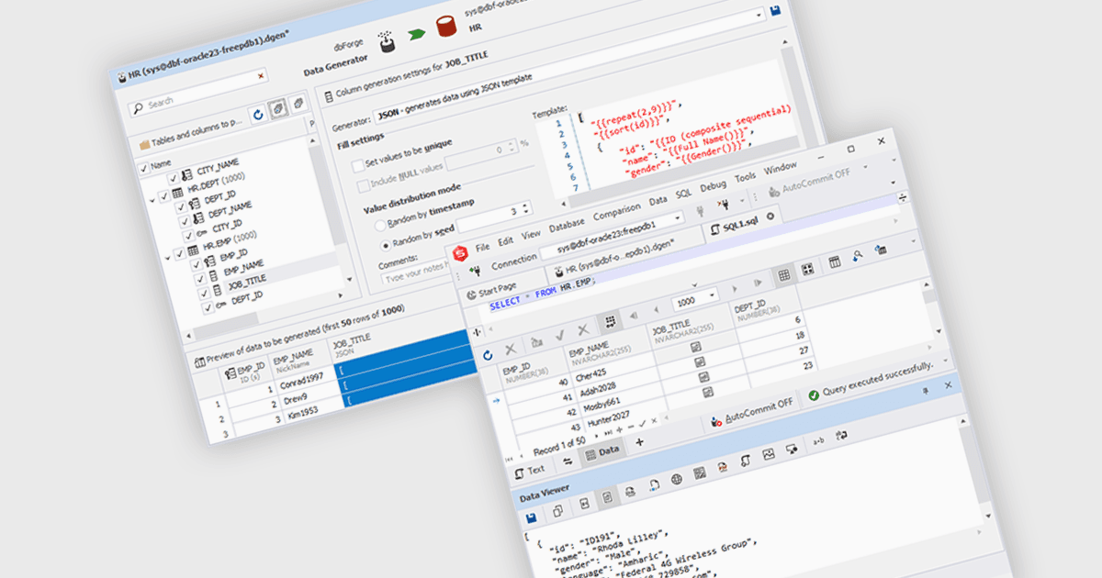Enable Set values to be unique
The height and width of the screenshot is (578, 1102).
pyautogui.click(x=358, y=166)
